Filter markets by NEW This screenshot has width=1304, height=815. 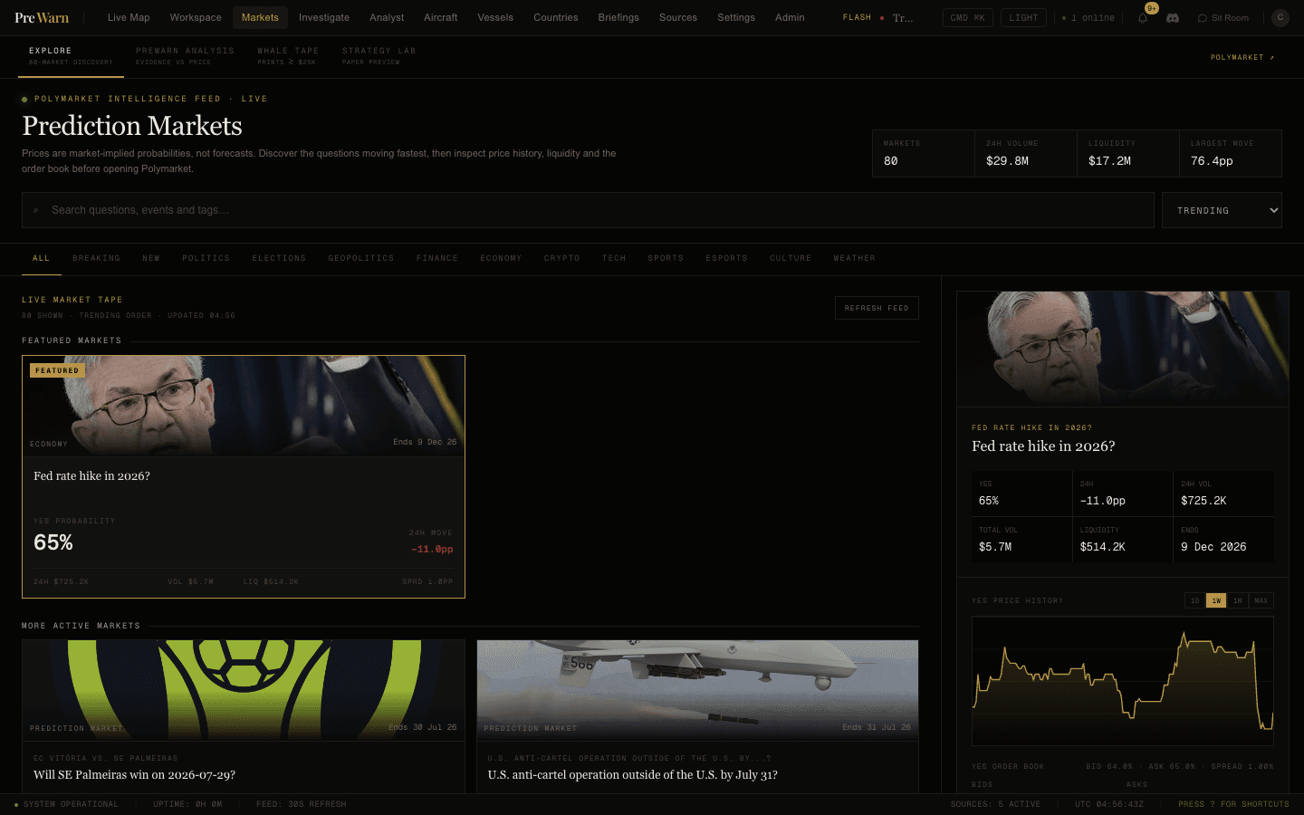[151, 259]
